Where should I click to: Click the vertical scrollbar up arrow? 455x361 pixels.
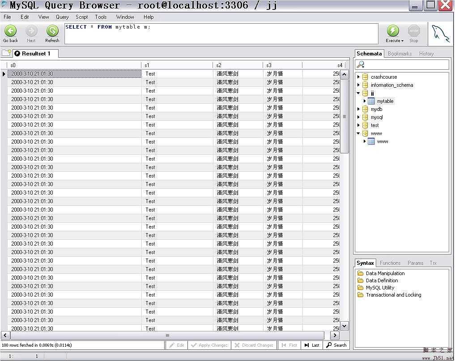tap(344, 74)
